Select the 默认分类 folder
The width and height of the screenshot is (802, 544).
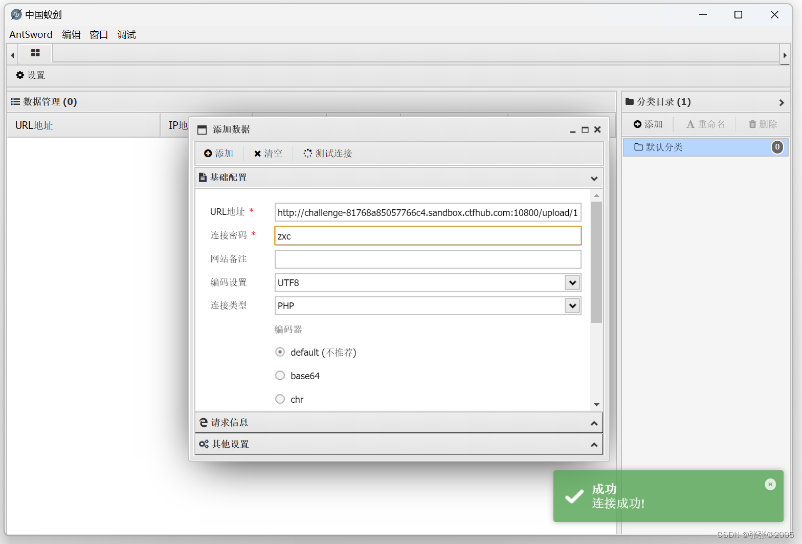point(706,147)
